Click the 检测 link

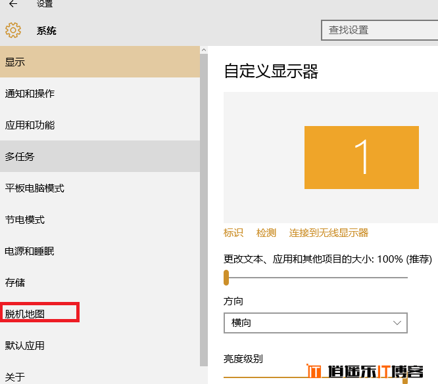click(x=266, y=232)
